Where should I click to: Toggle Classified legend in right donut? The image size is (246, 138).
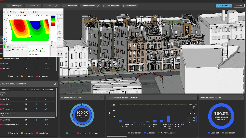click(x=214, y=132)
